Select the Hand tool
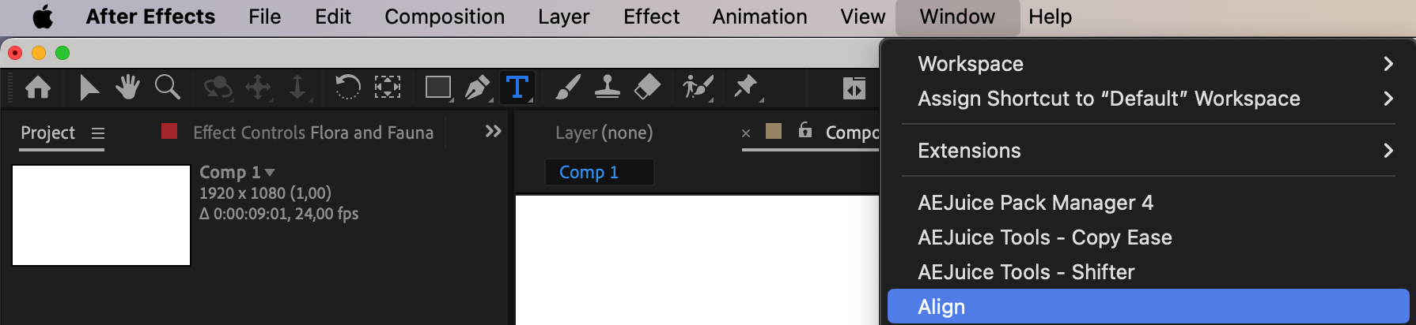The width and height of the screenshot is (1416, 325). tap(127, 87)
